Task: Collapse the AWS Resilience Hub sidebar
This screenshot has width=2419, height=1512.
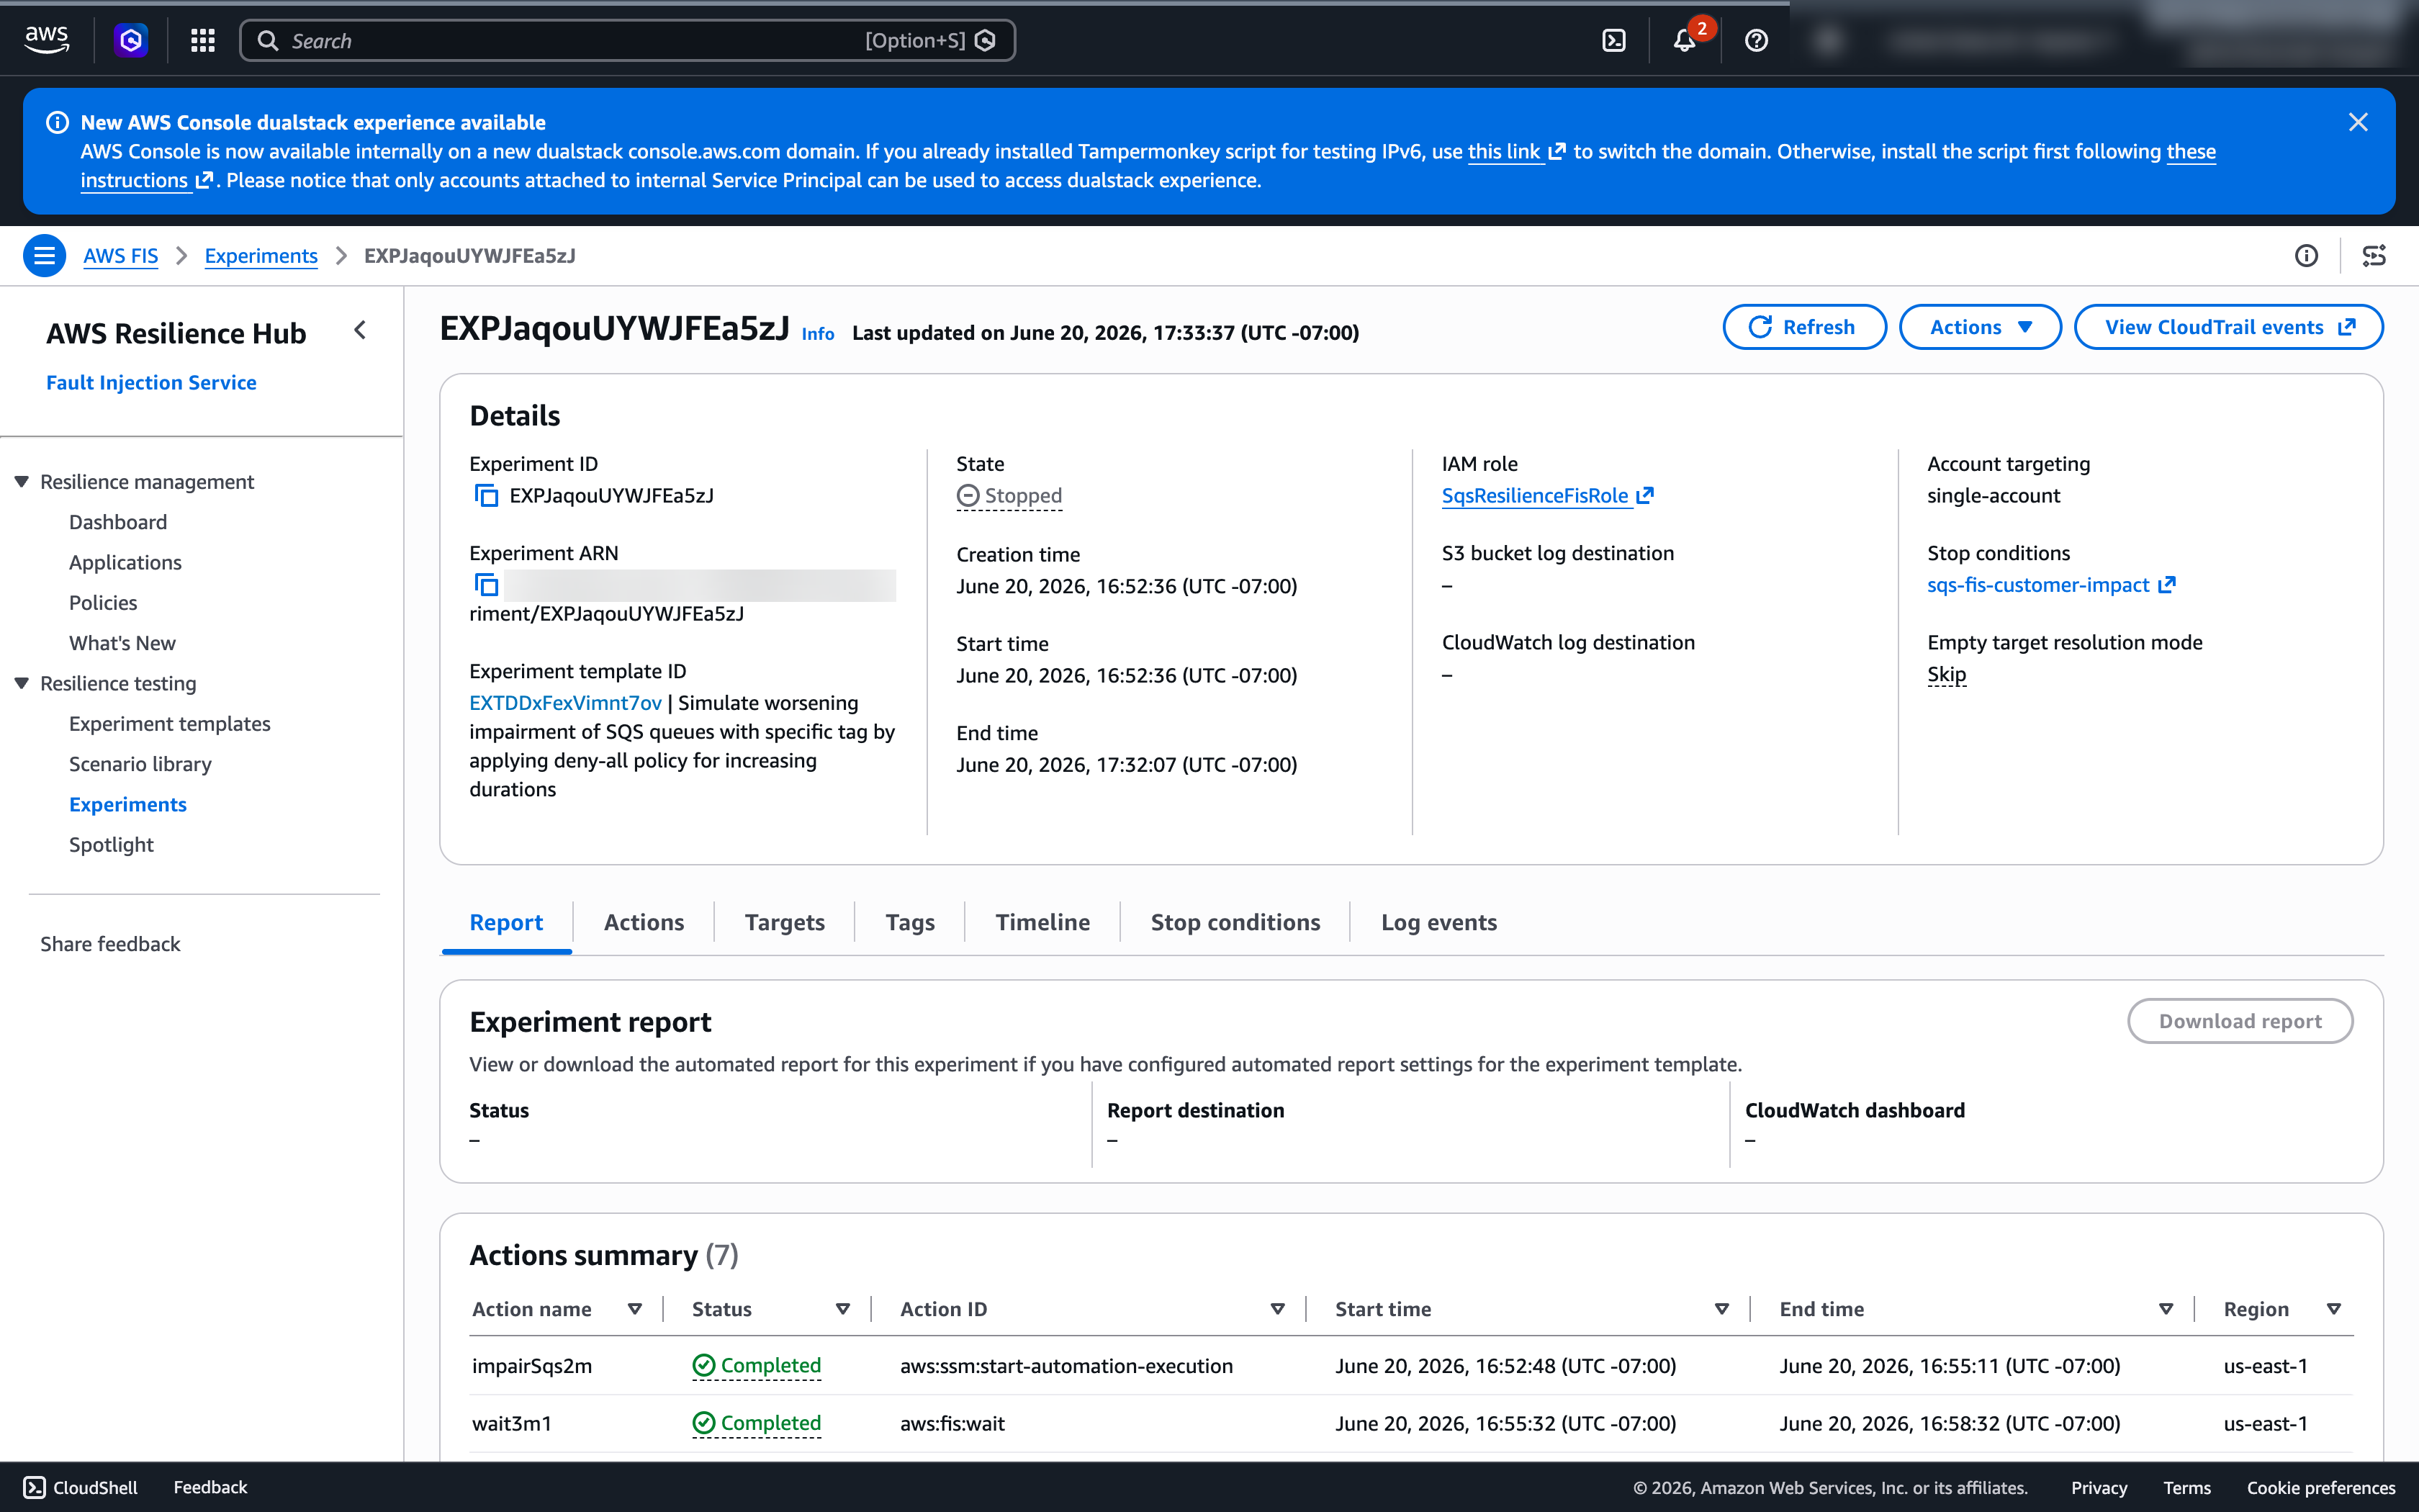Action: click(x=361, y=330)
